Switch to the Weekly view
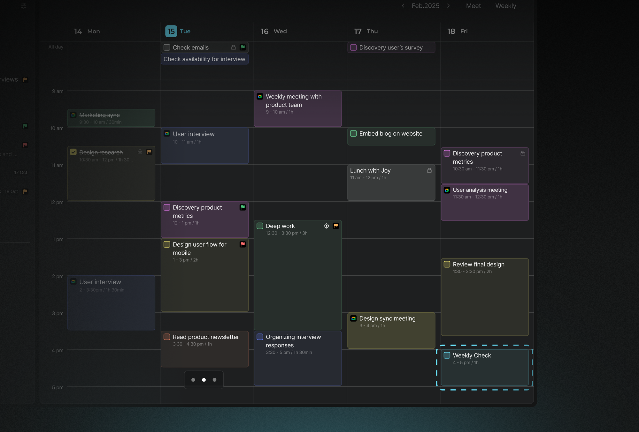This screenshot has height=432, width=639. pyautogui.click(x=505, y=6)
